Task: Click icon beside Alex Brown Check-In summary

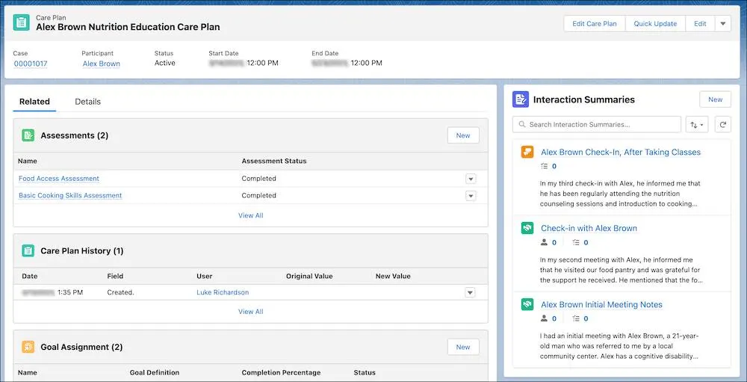Action: pyautogui.click(x=527, y=153)
